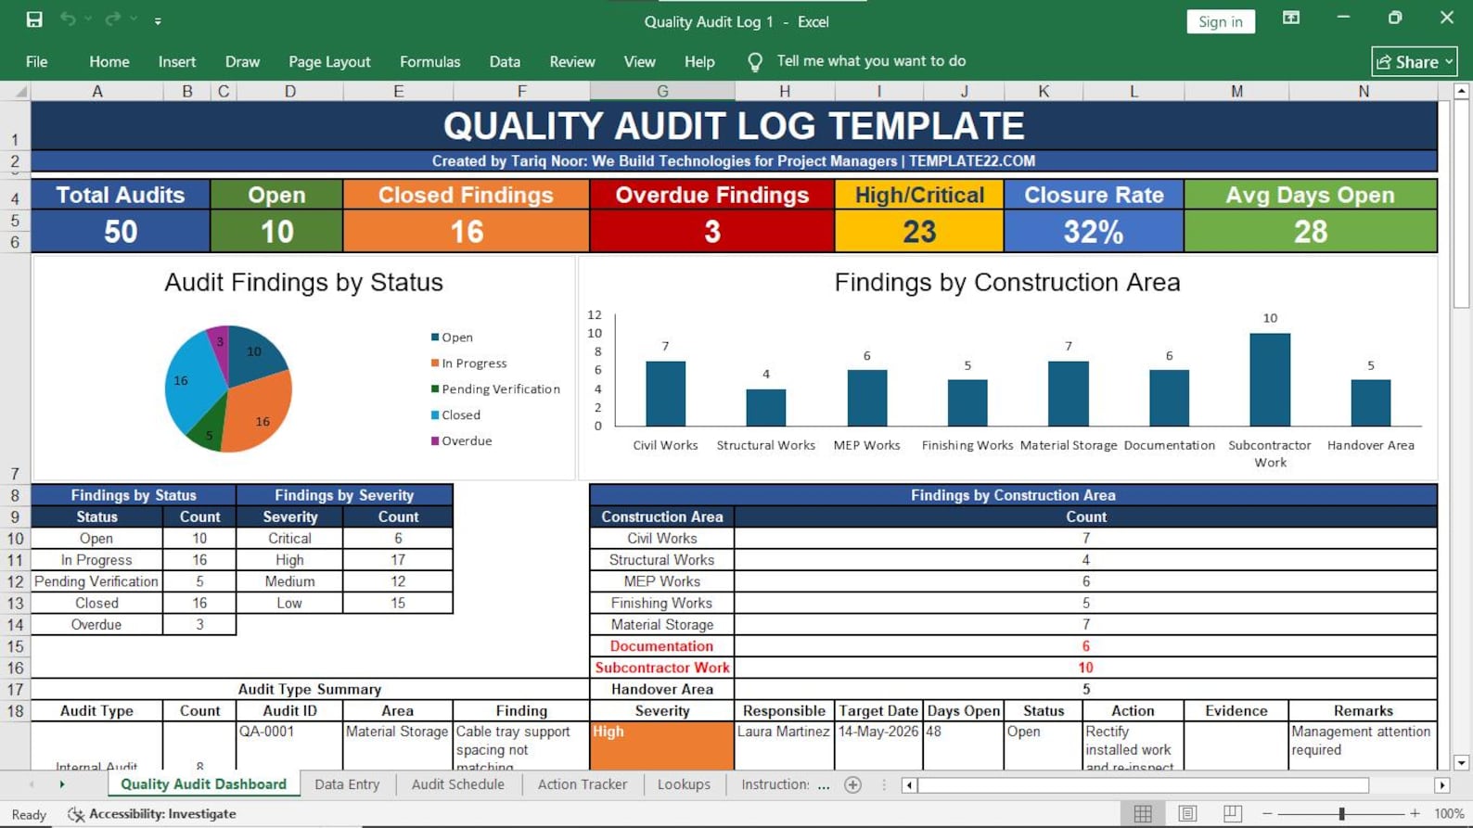
Task: Open the Redo history dropdown arrow
Action: 134,19
